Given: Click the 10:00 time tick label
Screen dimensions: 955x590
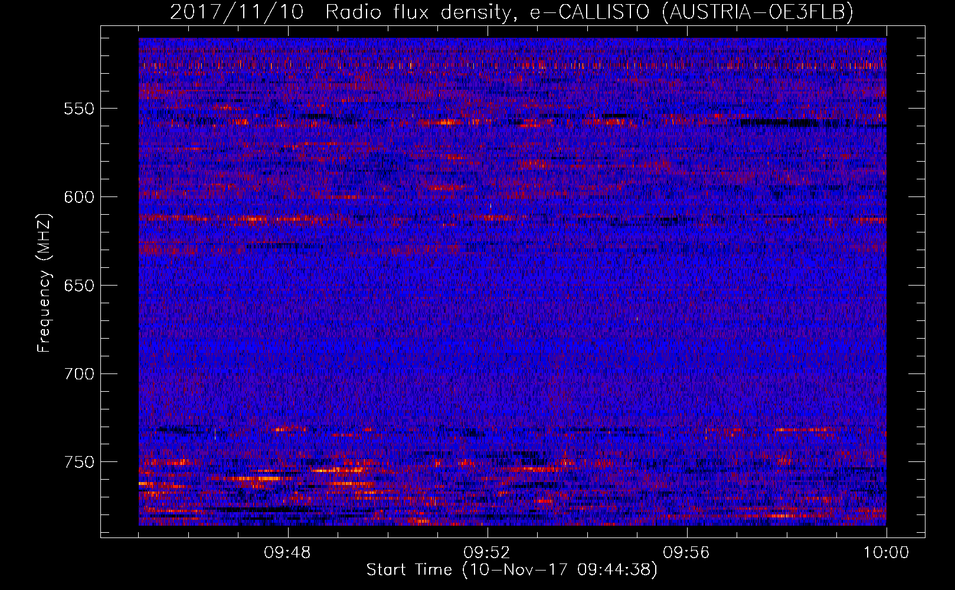Looking at the screenshot, I should pos(886,553).
